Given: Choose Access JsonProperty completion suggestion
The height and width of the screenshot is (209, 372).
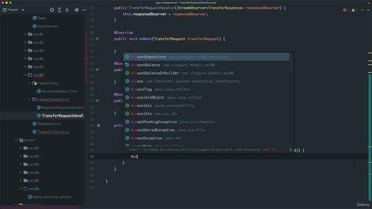Looking at the screenshot, I should 206,81.
